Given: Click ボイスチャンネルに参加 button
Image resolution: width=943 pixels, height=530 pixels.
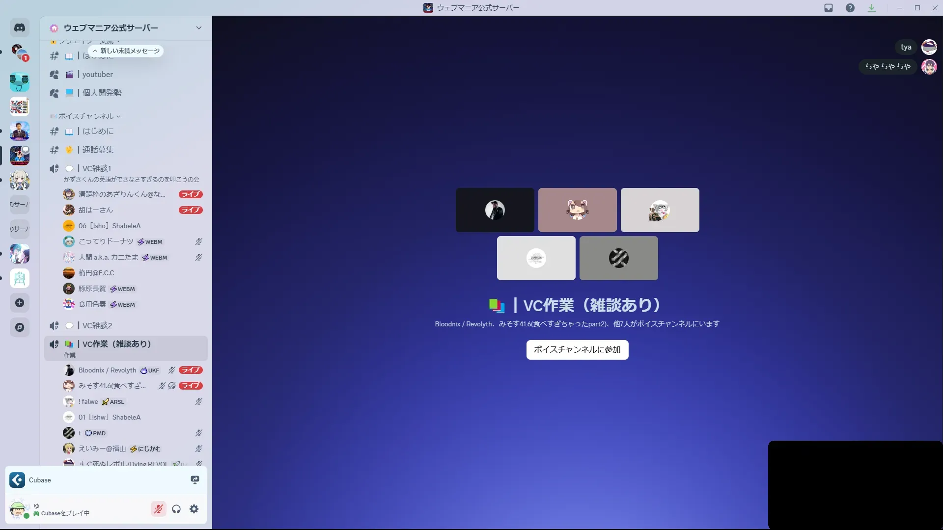Looking at the screenshot, I should tap(577, 349).
